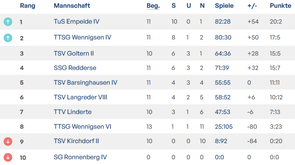Image resolution: width=295 pixels, height=165 pixels.
Task: Select the TTV Linderte team entry
Action: pos(72,112)
